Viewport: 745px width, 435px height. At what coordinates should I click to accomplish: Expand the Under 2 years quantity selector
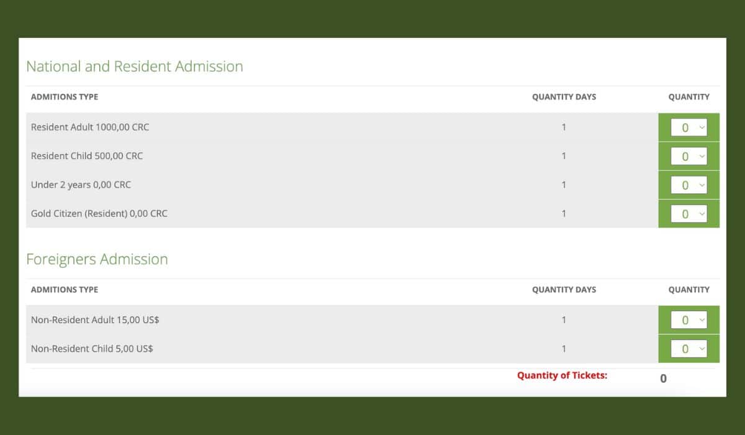[689, 185]
